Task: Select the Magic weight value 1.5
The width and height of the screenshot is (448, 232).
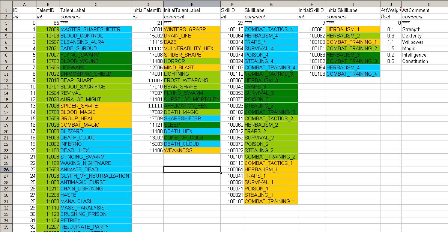Action: [x=391, y=48]
